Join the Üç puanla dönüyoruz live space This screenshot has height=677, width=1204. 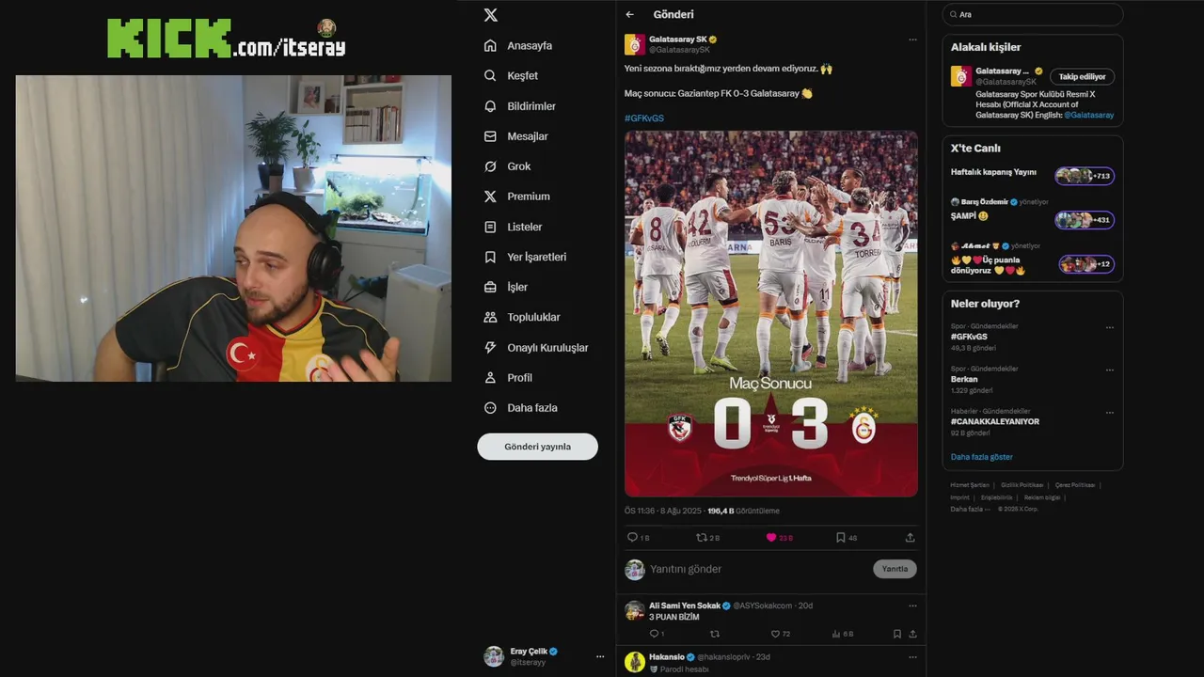tap(1033, 260)
